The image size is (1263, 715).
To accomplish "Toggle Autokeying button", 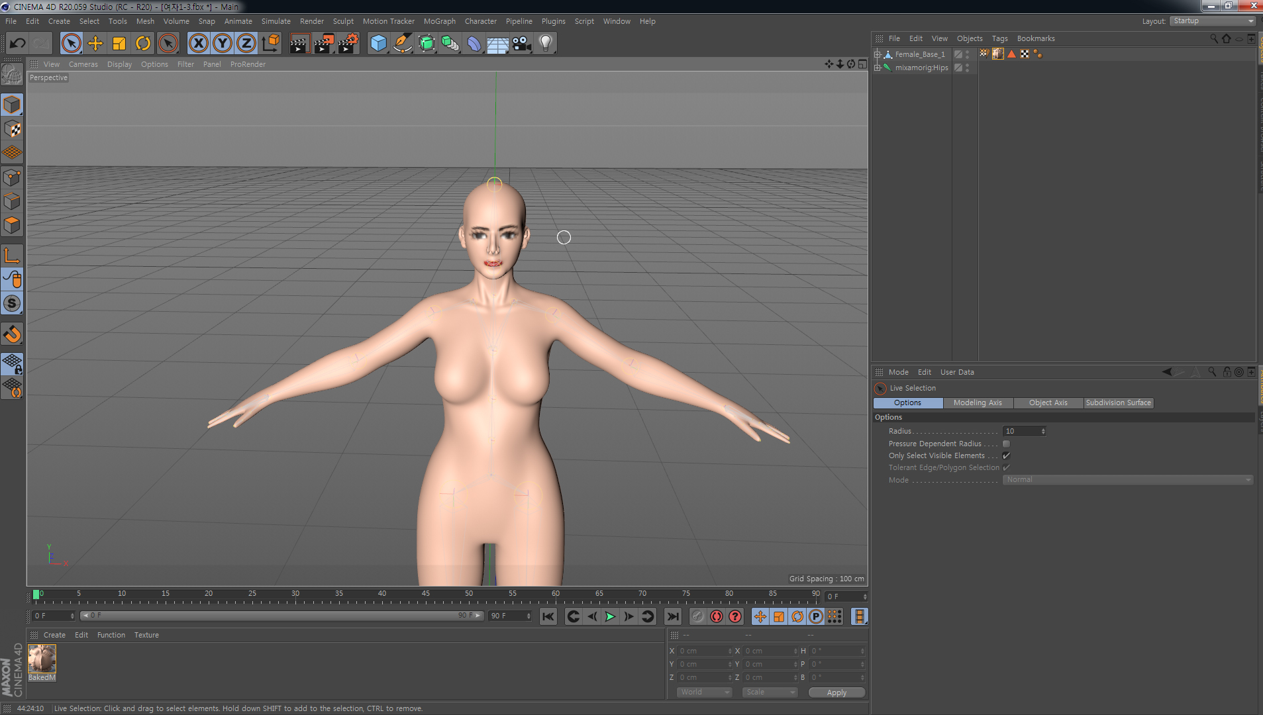I will click(x=717, y=617).
